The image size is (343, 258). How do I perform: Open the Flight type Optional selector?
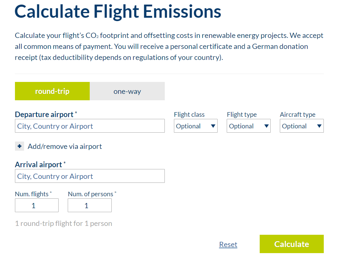248,126
